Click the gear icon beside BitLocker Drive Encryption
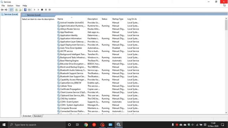 (58, 64)
